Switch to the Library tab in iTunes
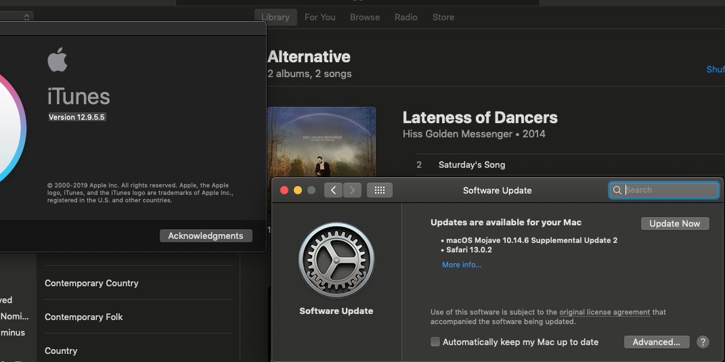725x362 pixels. pyautogui.click(x=276, y=17)
